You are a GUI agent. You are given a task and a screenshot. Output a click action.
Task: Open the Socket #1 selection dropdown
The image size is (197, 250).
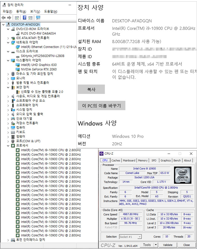coord(140,237)
